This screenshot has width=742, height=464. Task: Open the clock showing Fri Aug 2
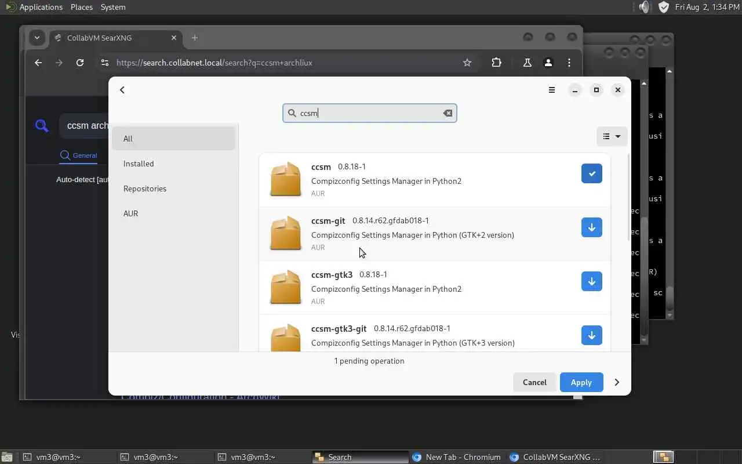pos(708,7)
